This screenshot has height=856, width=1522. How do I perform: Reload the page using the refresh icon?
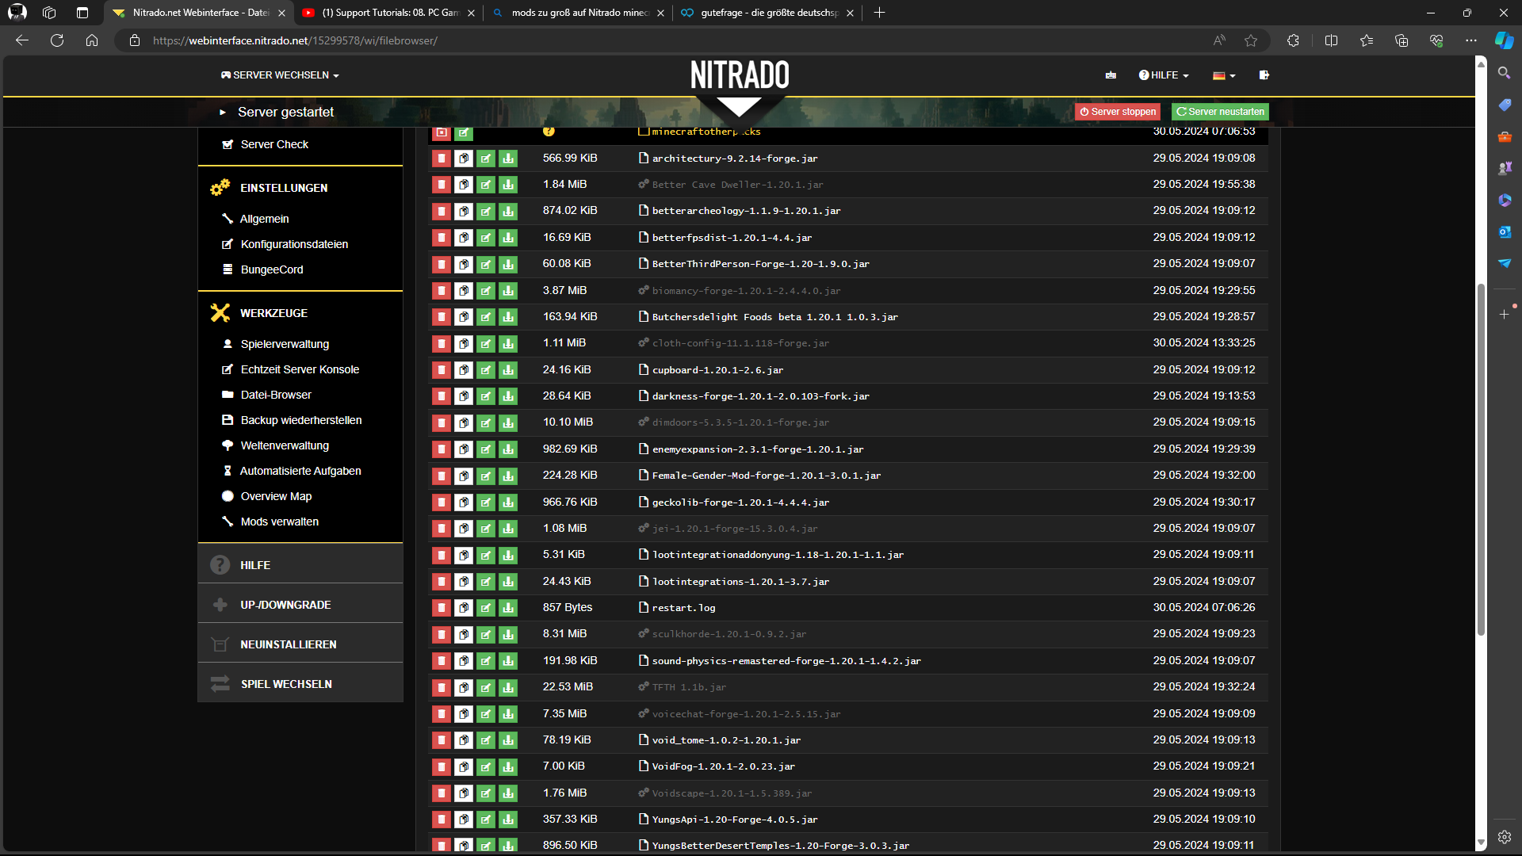56,40
